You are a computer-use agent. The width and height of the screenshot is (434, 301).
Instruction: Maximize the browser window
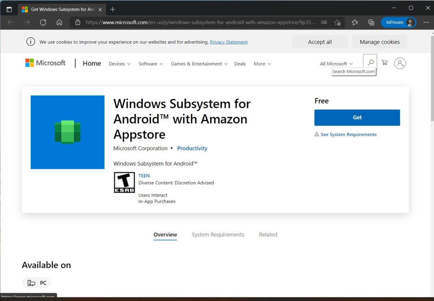(411, 8)
